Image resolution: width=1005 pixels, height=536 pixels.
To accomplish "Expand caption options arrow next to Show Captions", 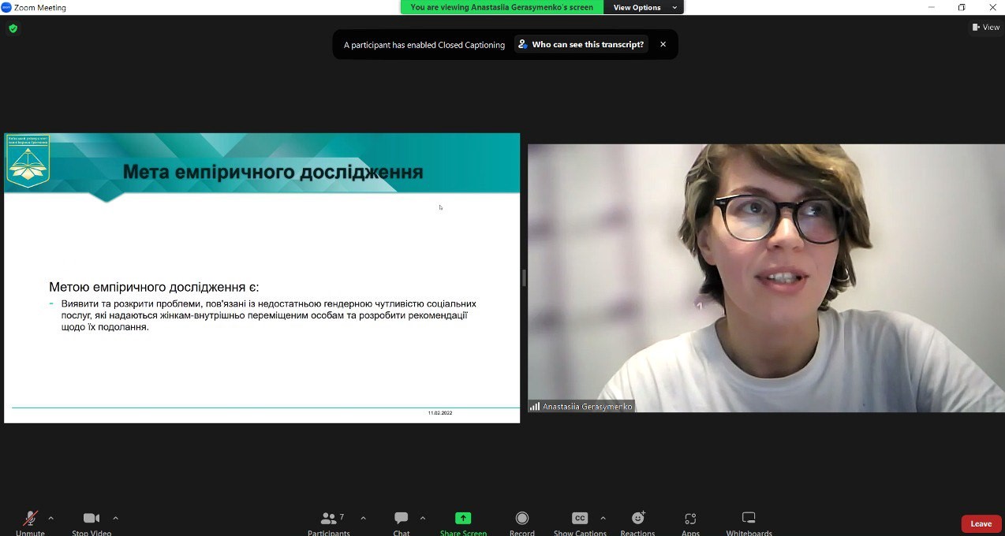I will click(603, 518).
